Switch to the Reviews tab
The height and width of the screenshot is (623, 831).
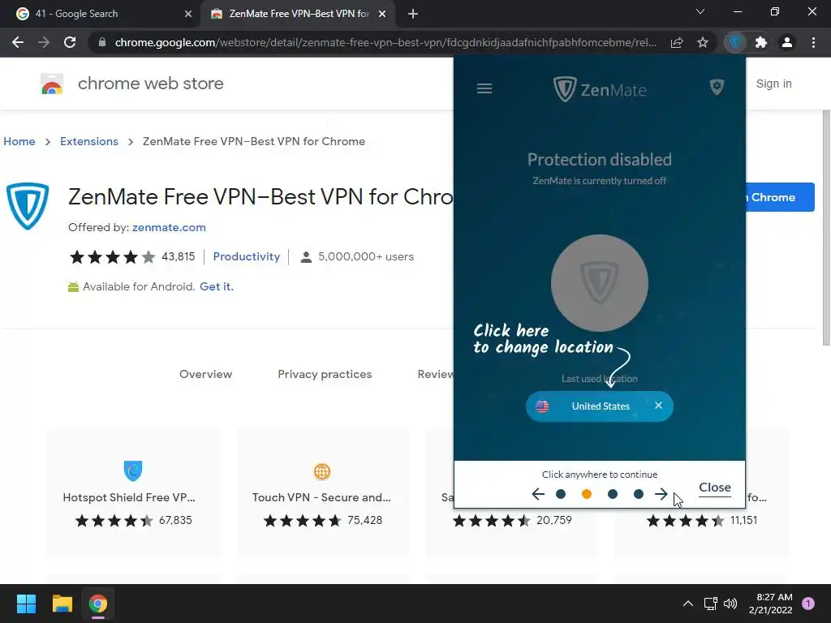(436, 374)
